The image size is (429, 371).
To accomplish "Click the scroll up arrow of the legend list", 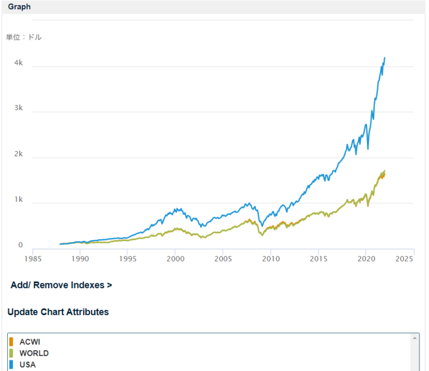I will [x=414, y=339].
